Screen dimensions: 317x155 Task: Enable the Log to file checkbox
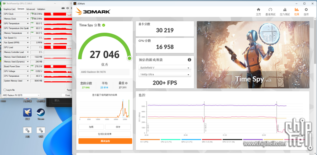tap(5, 90)
